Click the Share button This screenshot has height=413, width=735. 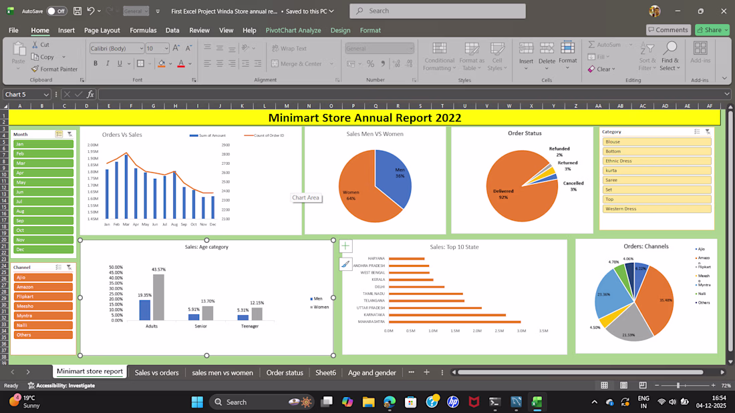[712, 29]
